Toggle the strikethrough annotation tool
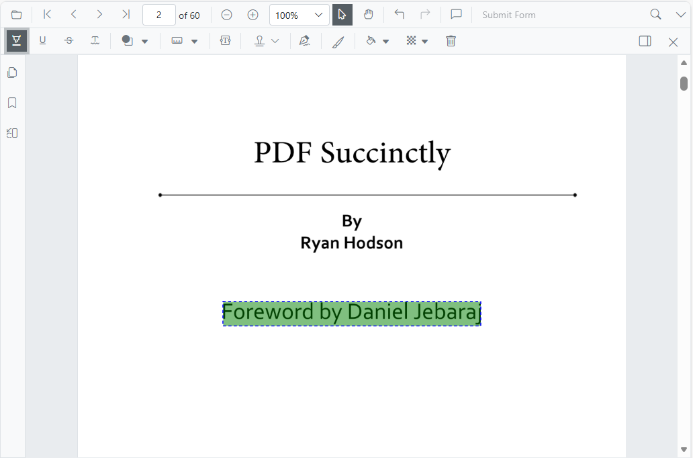 click(x=69, y=41)
